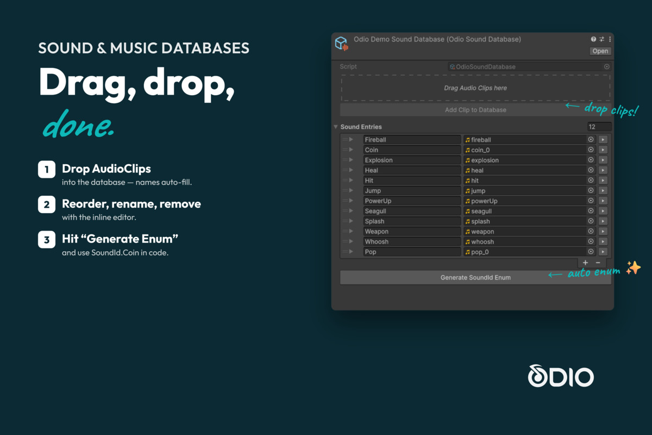652x435 pixels.
Task: Play preview of Pop sound
Action: (x=603, y=252)
